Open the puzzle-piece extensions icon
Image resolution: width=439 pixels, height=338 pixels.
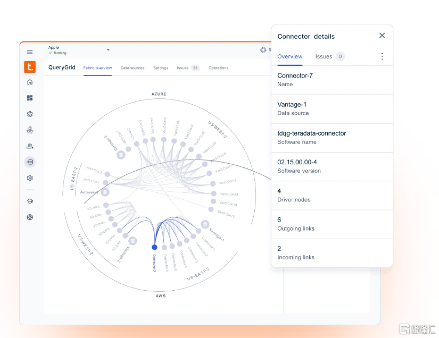coord(30,114)
